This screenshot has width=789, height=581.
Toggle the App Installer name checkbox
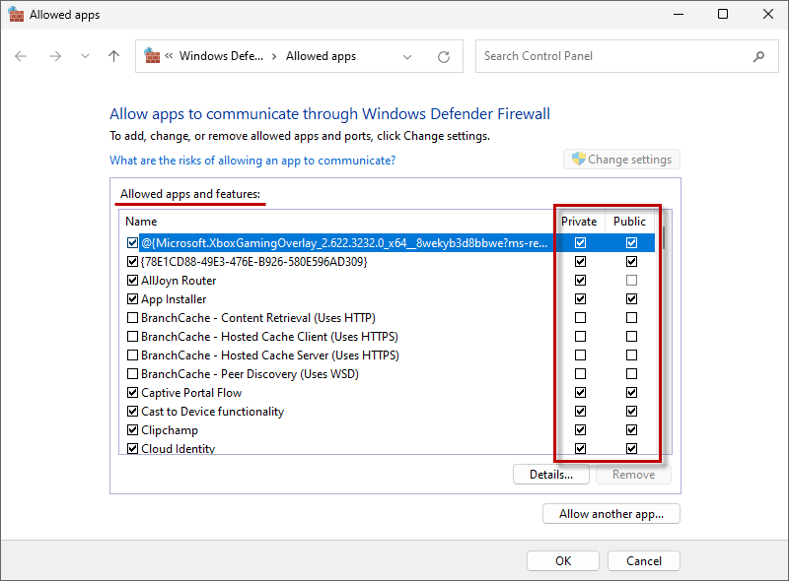132,299
